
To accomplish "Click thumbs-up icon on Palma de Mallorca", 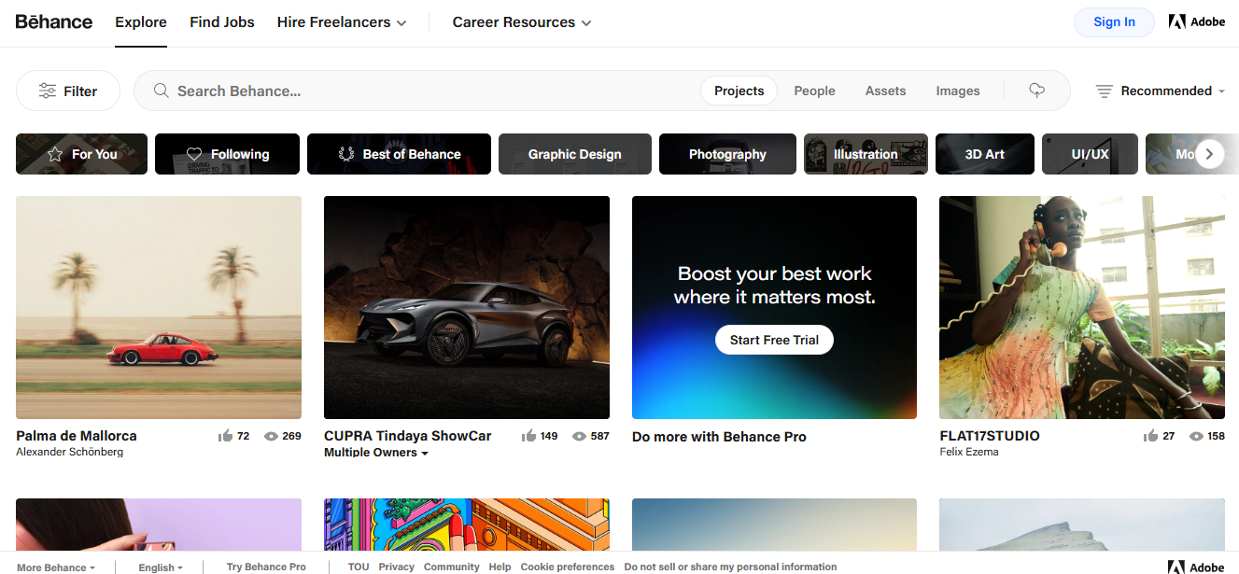I will click(225, 436).
